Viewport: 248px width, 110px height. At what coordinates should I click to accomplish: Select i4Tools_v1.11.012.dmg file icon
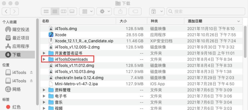click(51, 65)
